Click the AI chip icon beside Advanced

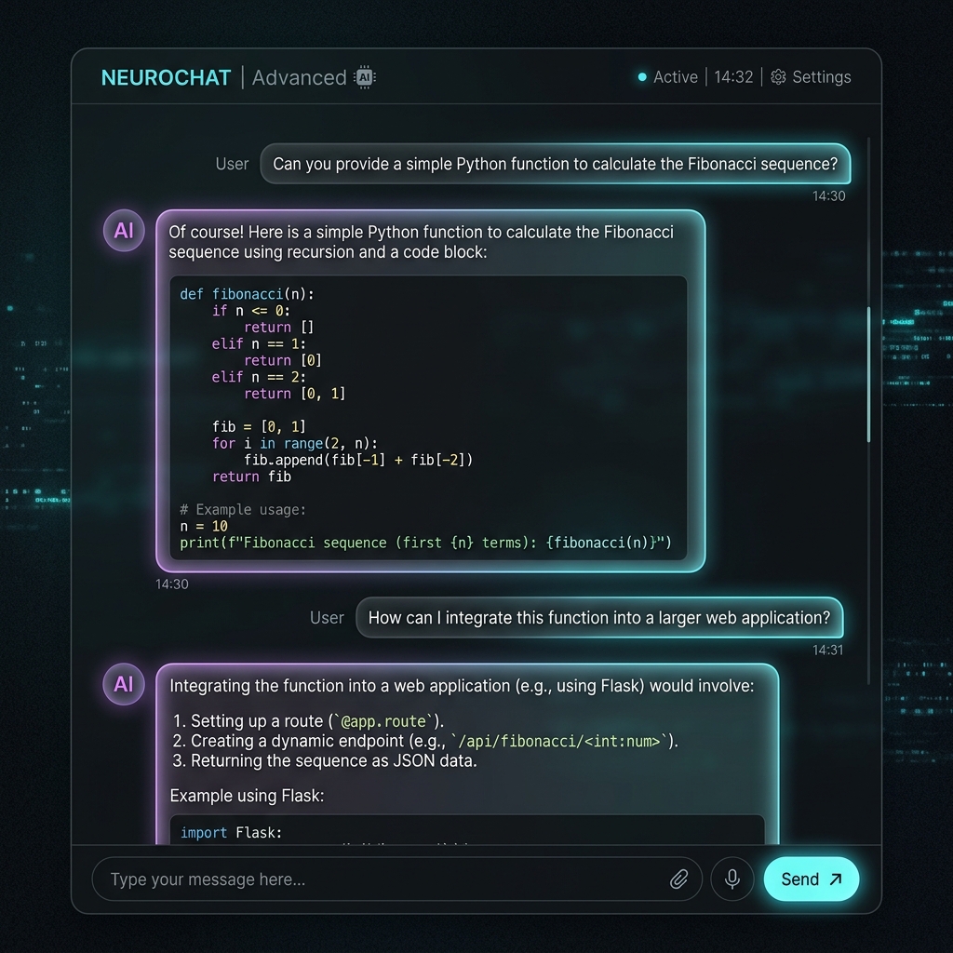tap(365, 77)
